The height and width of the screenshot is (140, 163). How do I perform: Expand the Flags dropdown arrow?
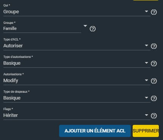click(x=146, y=115)
